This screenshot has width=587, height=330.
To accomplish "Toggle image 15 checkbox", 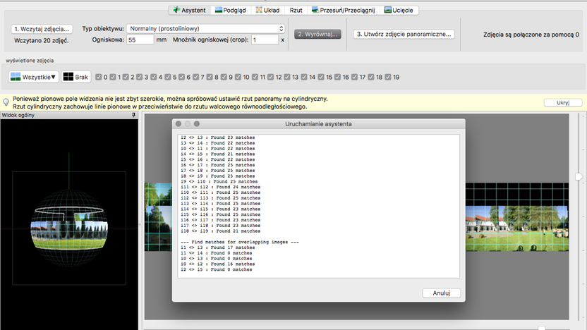I will [321, 77].
